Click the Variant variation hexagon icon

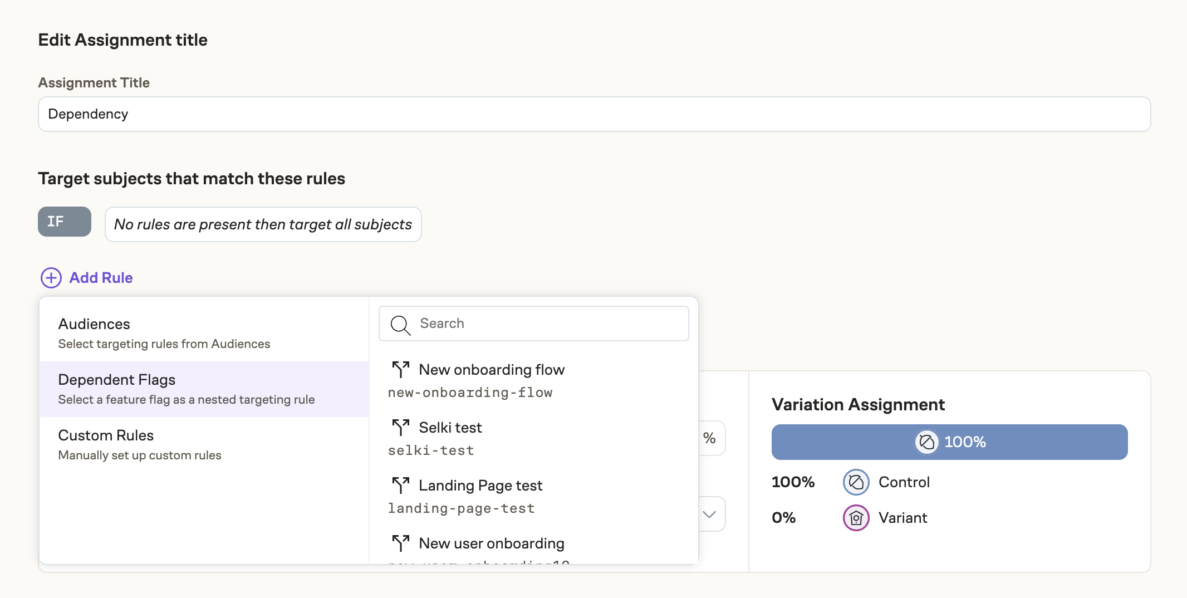[856, 518]
